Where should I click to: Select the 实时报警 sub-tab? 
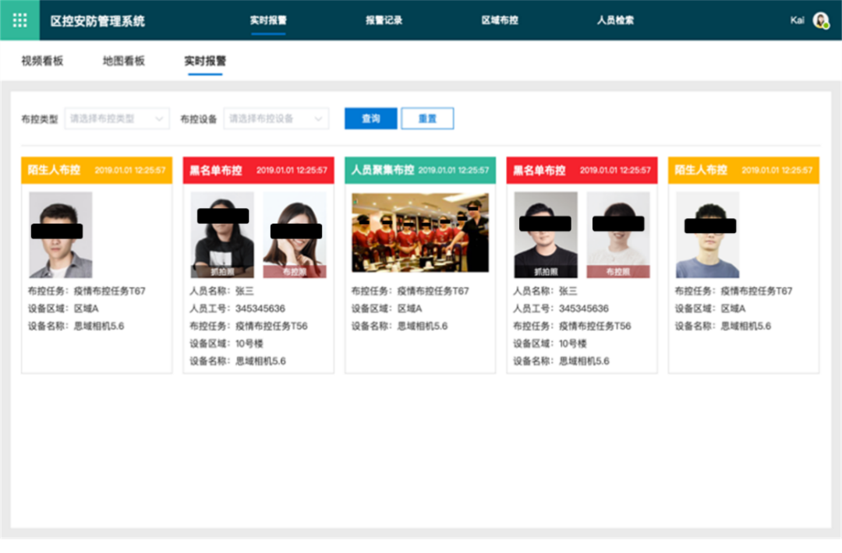point(205,61)
